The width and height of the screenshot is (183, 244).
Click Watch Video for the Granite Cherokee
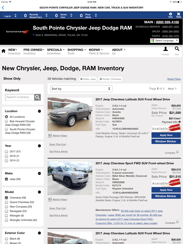click(58, 136)
